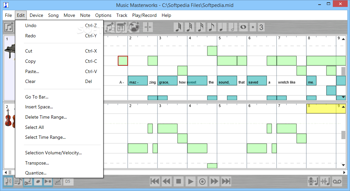Viewport: 350px width, 191px height.
Task: Select the red-outlined note in track 1
Action: pos(123,60)
